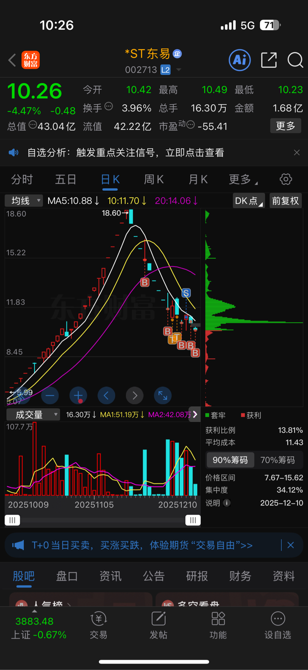Zoom out chart with minus button
308x670 pixels.
[x=50, y=396]
